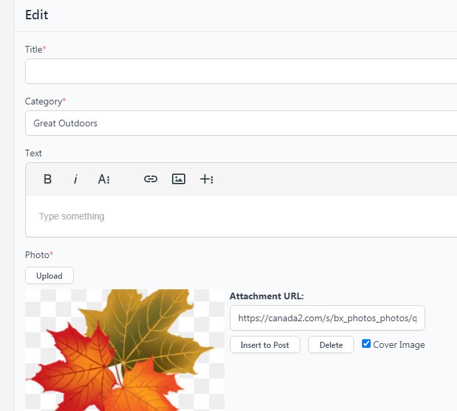
Task: Click into the Title input field
Action: [240, 71]
